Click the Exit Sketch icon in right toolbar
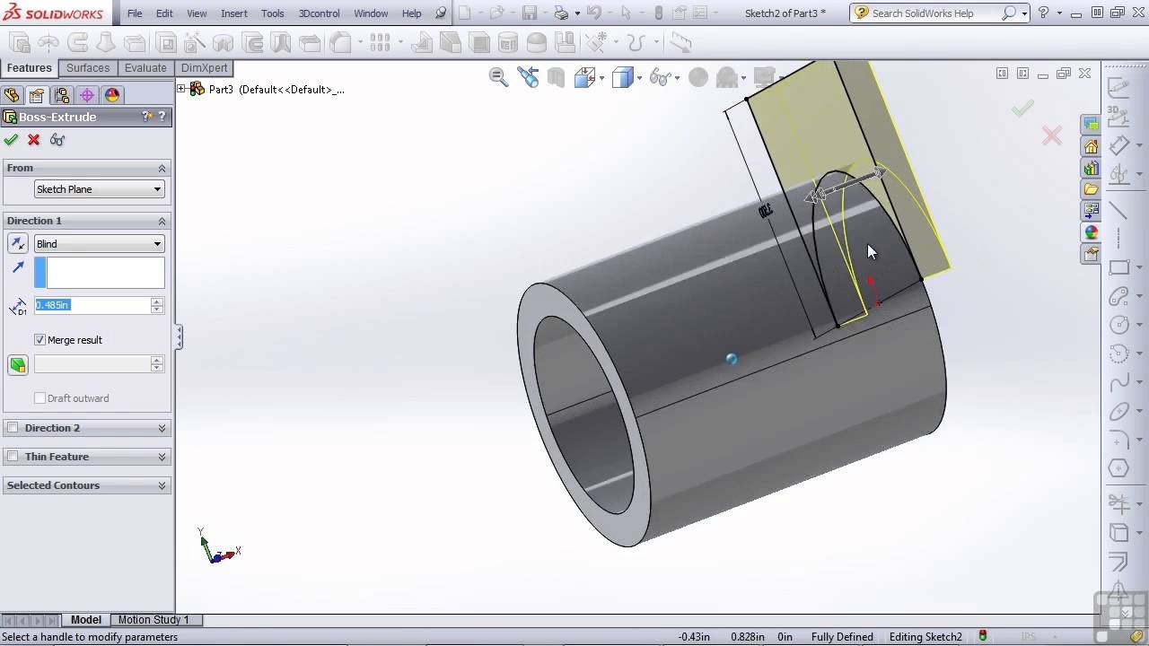The width and height of the screenshot is (1149, 646). [1118, 88]
